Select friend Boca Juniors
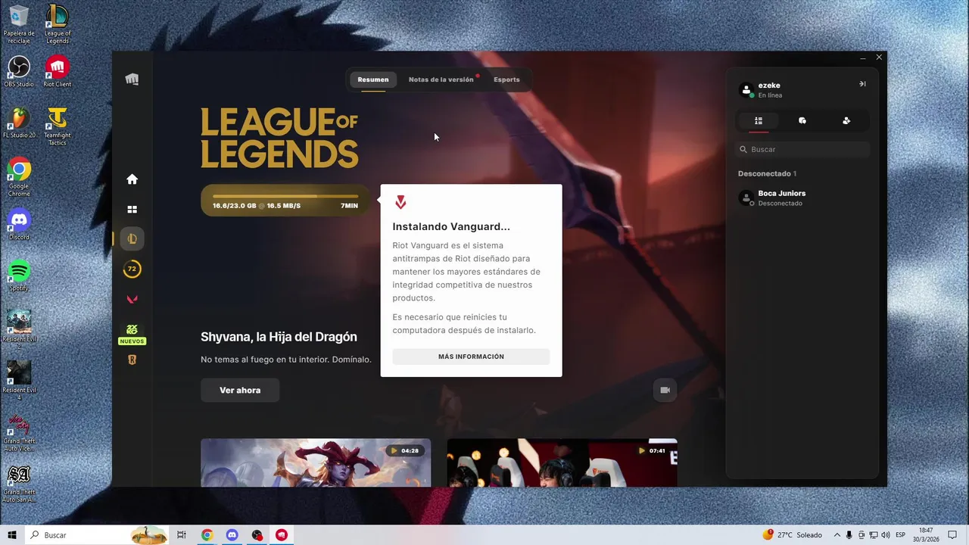Screen dimensions: 969x545 tap(802, 198)
